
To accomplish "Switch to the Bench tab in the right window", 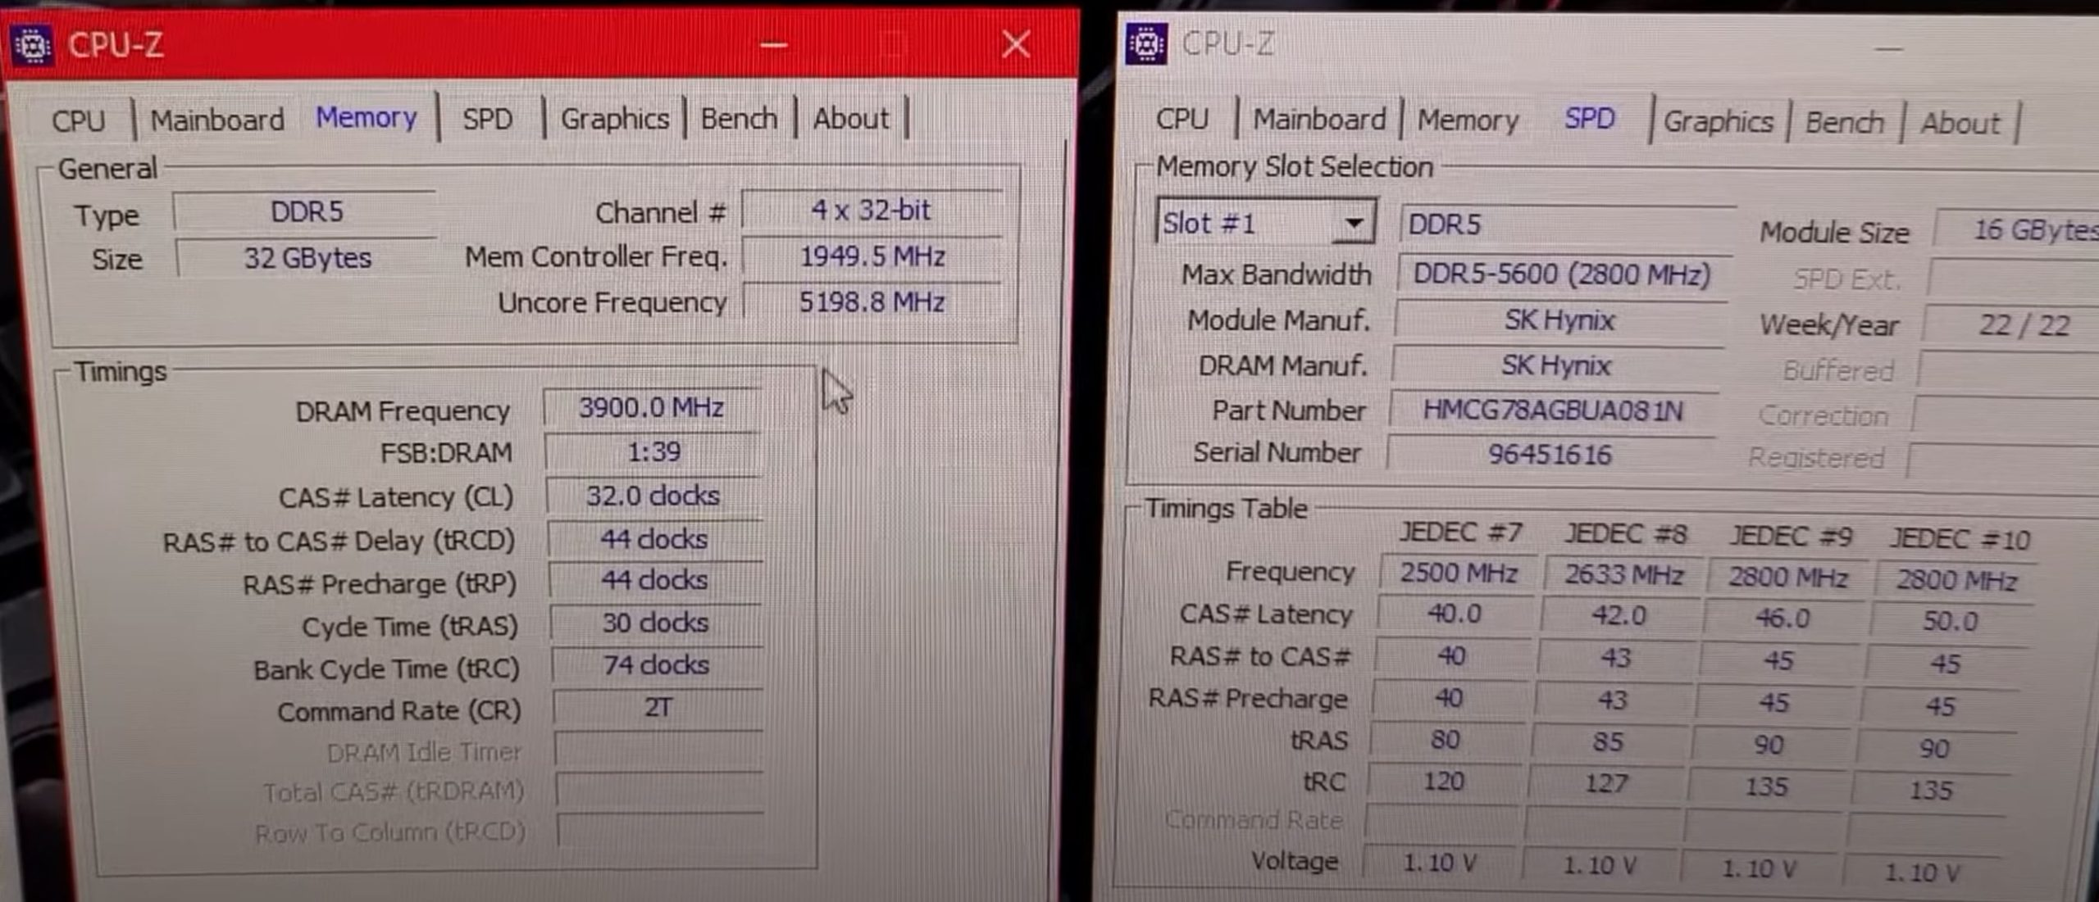I will pos(1844,123).
